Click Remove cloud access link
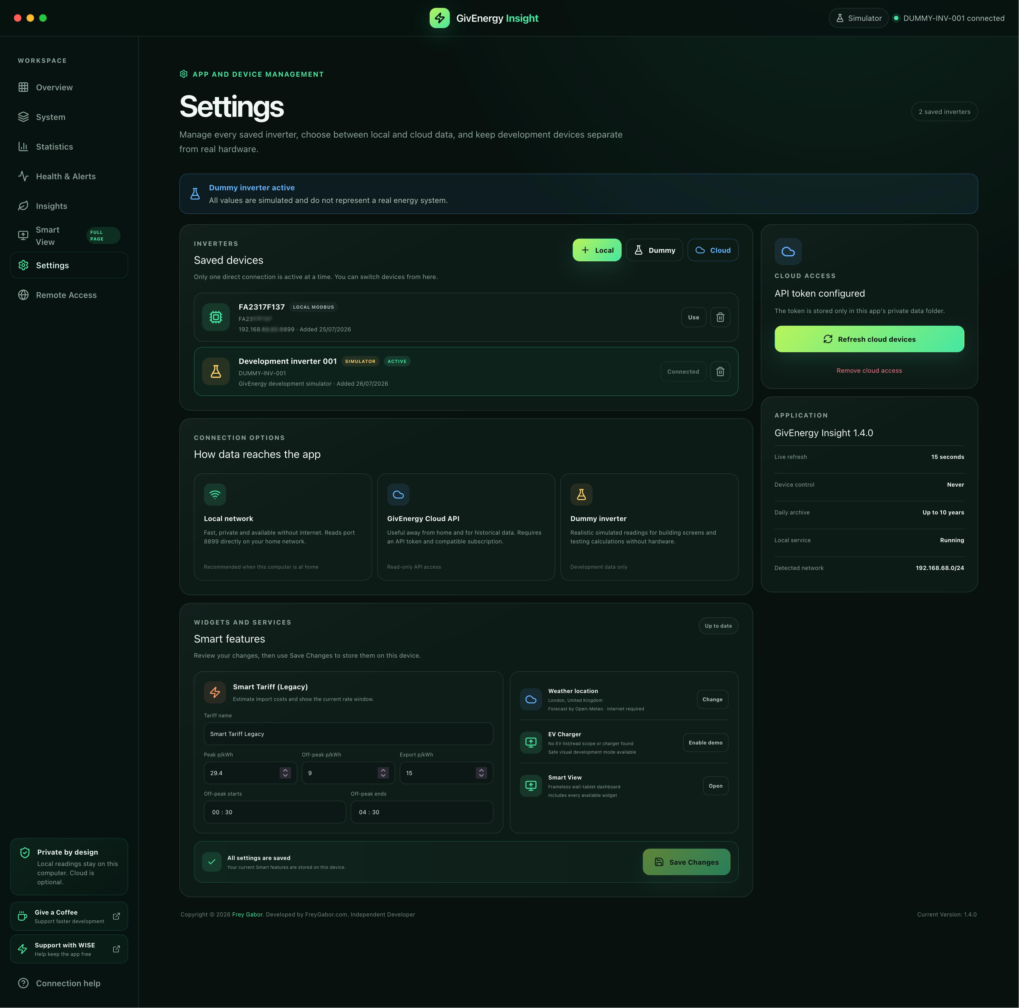The height and width of the screenshot is (1008, 1019). [869, 371]
